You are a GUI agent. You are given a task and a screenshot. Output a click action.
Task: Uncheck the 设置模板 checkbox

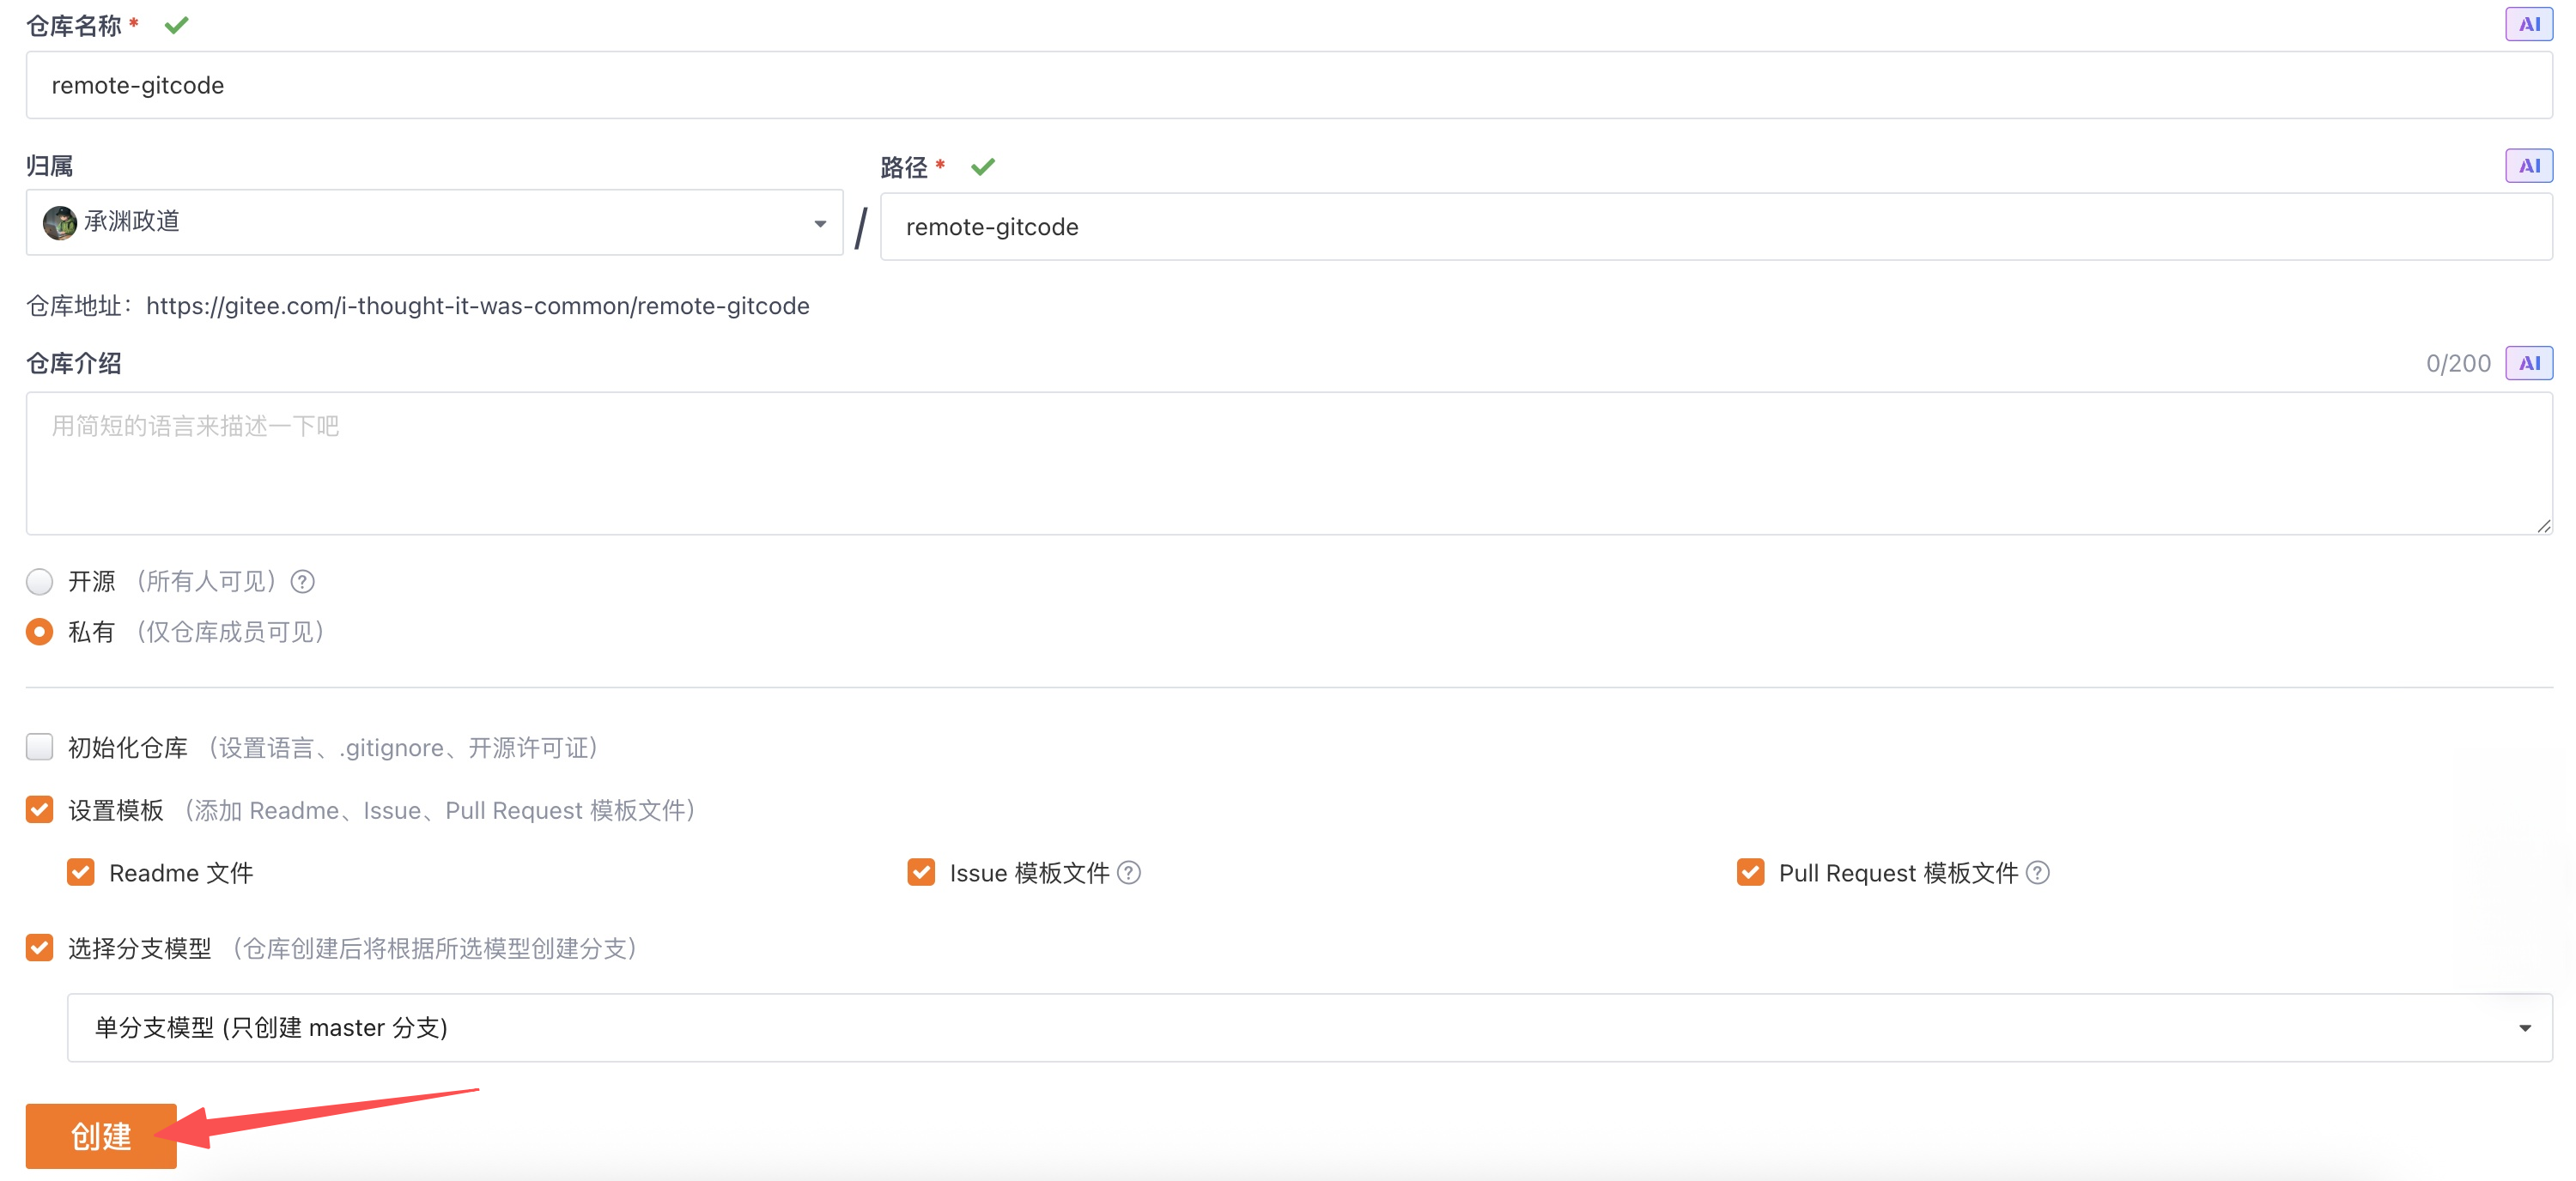coord(39,809)
